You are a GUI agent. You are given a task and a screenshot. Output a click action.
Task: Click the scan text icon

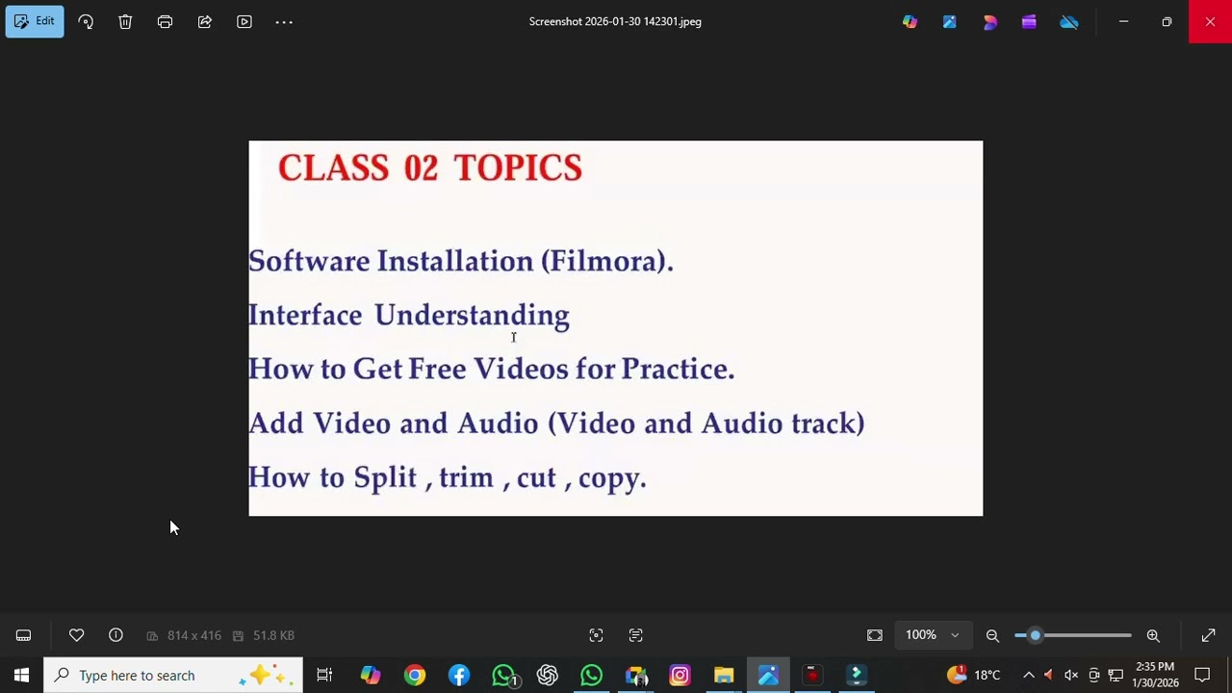click(635, 635)
